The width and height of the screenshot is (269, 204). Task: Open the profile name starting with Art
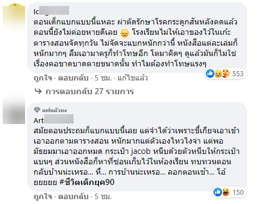pos(54,120)
